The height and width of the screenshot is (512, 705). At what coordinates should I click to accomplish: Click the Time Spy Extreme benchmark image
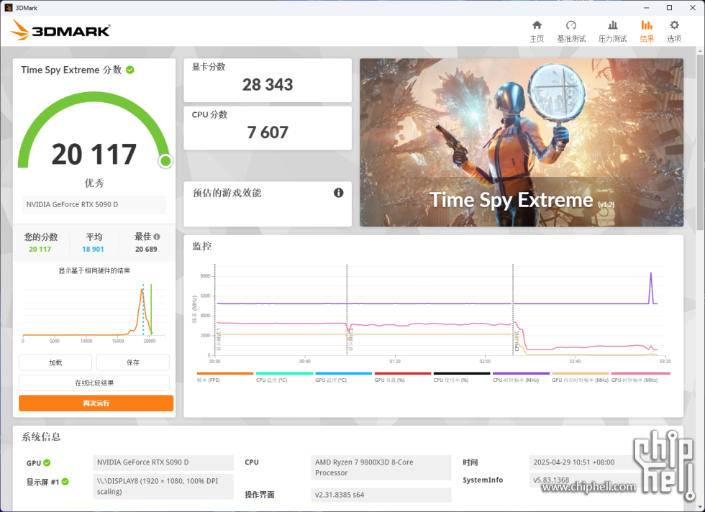pyautogui.click(x=521, y=142)
